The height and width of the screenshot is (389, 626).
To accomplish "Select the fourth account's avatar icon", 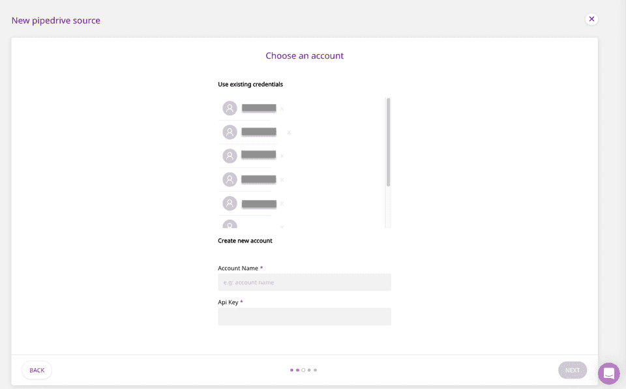I will pyautogui.click(x=230, y=179).
